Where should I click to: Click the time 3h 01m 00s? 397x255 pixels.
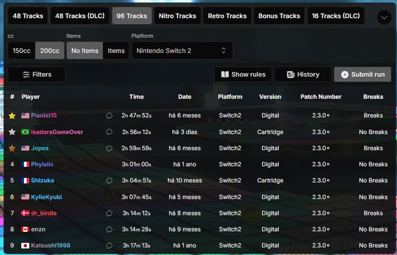coord(137,164)
